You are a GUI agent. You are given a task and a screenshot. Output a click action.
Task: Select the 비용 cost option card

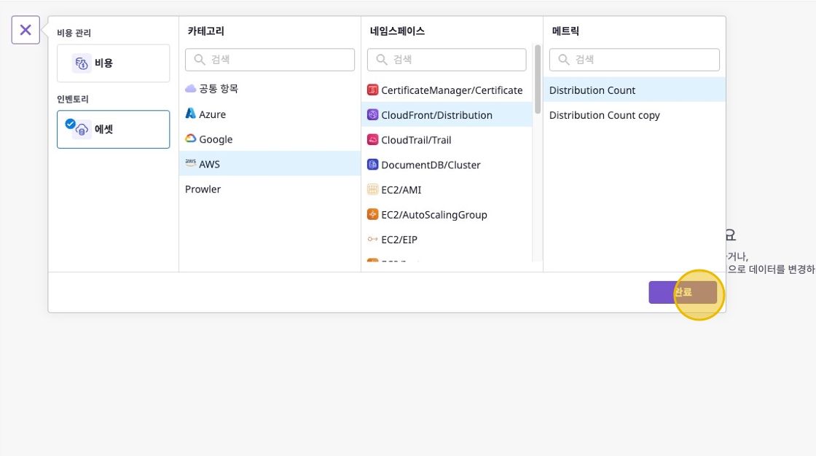[113, 63]
